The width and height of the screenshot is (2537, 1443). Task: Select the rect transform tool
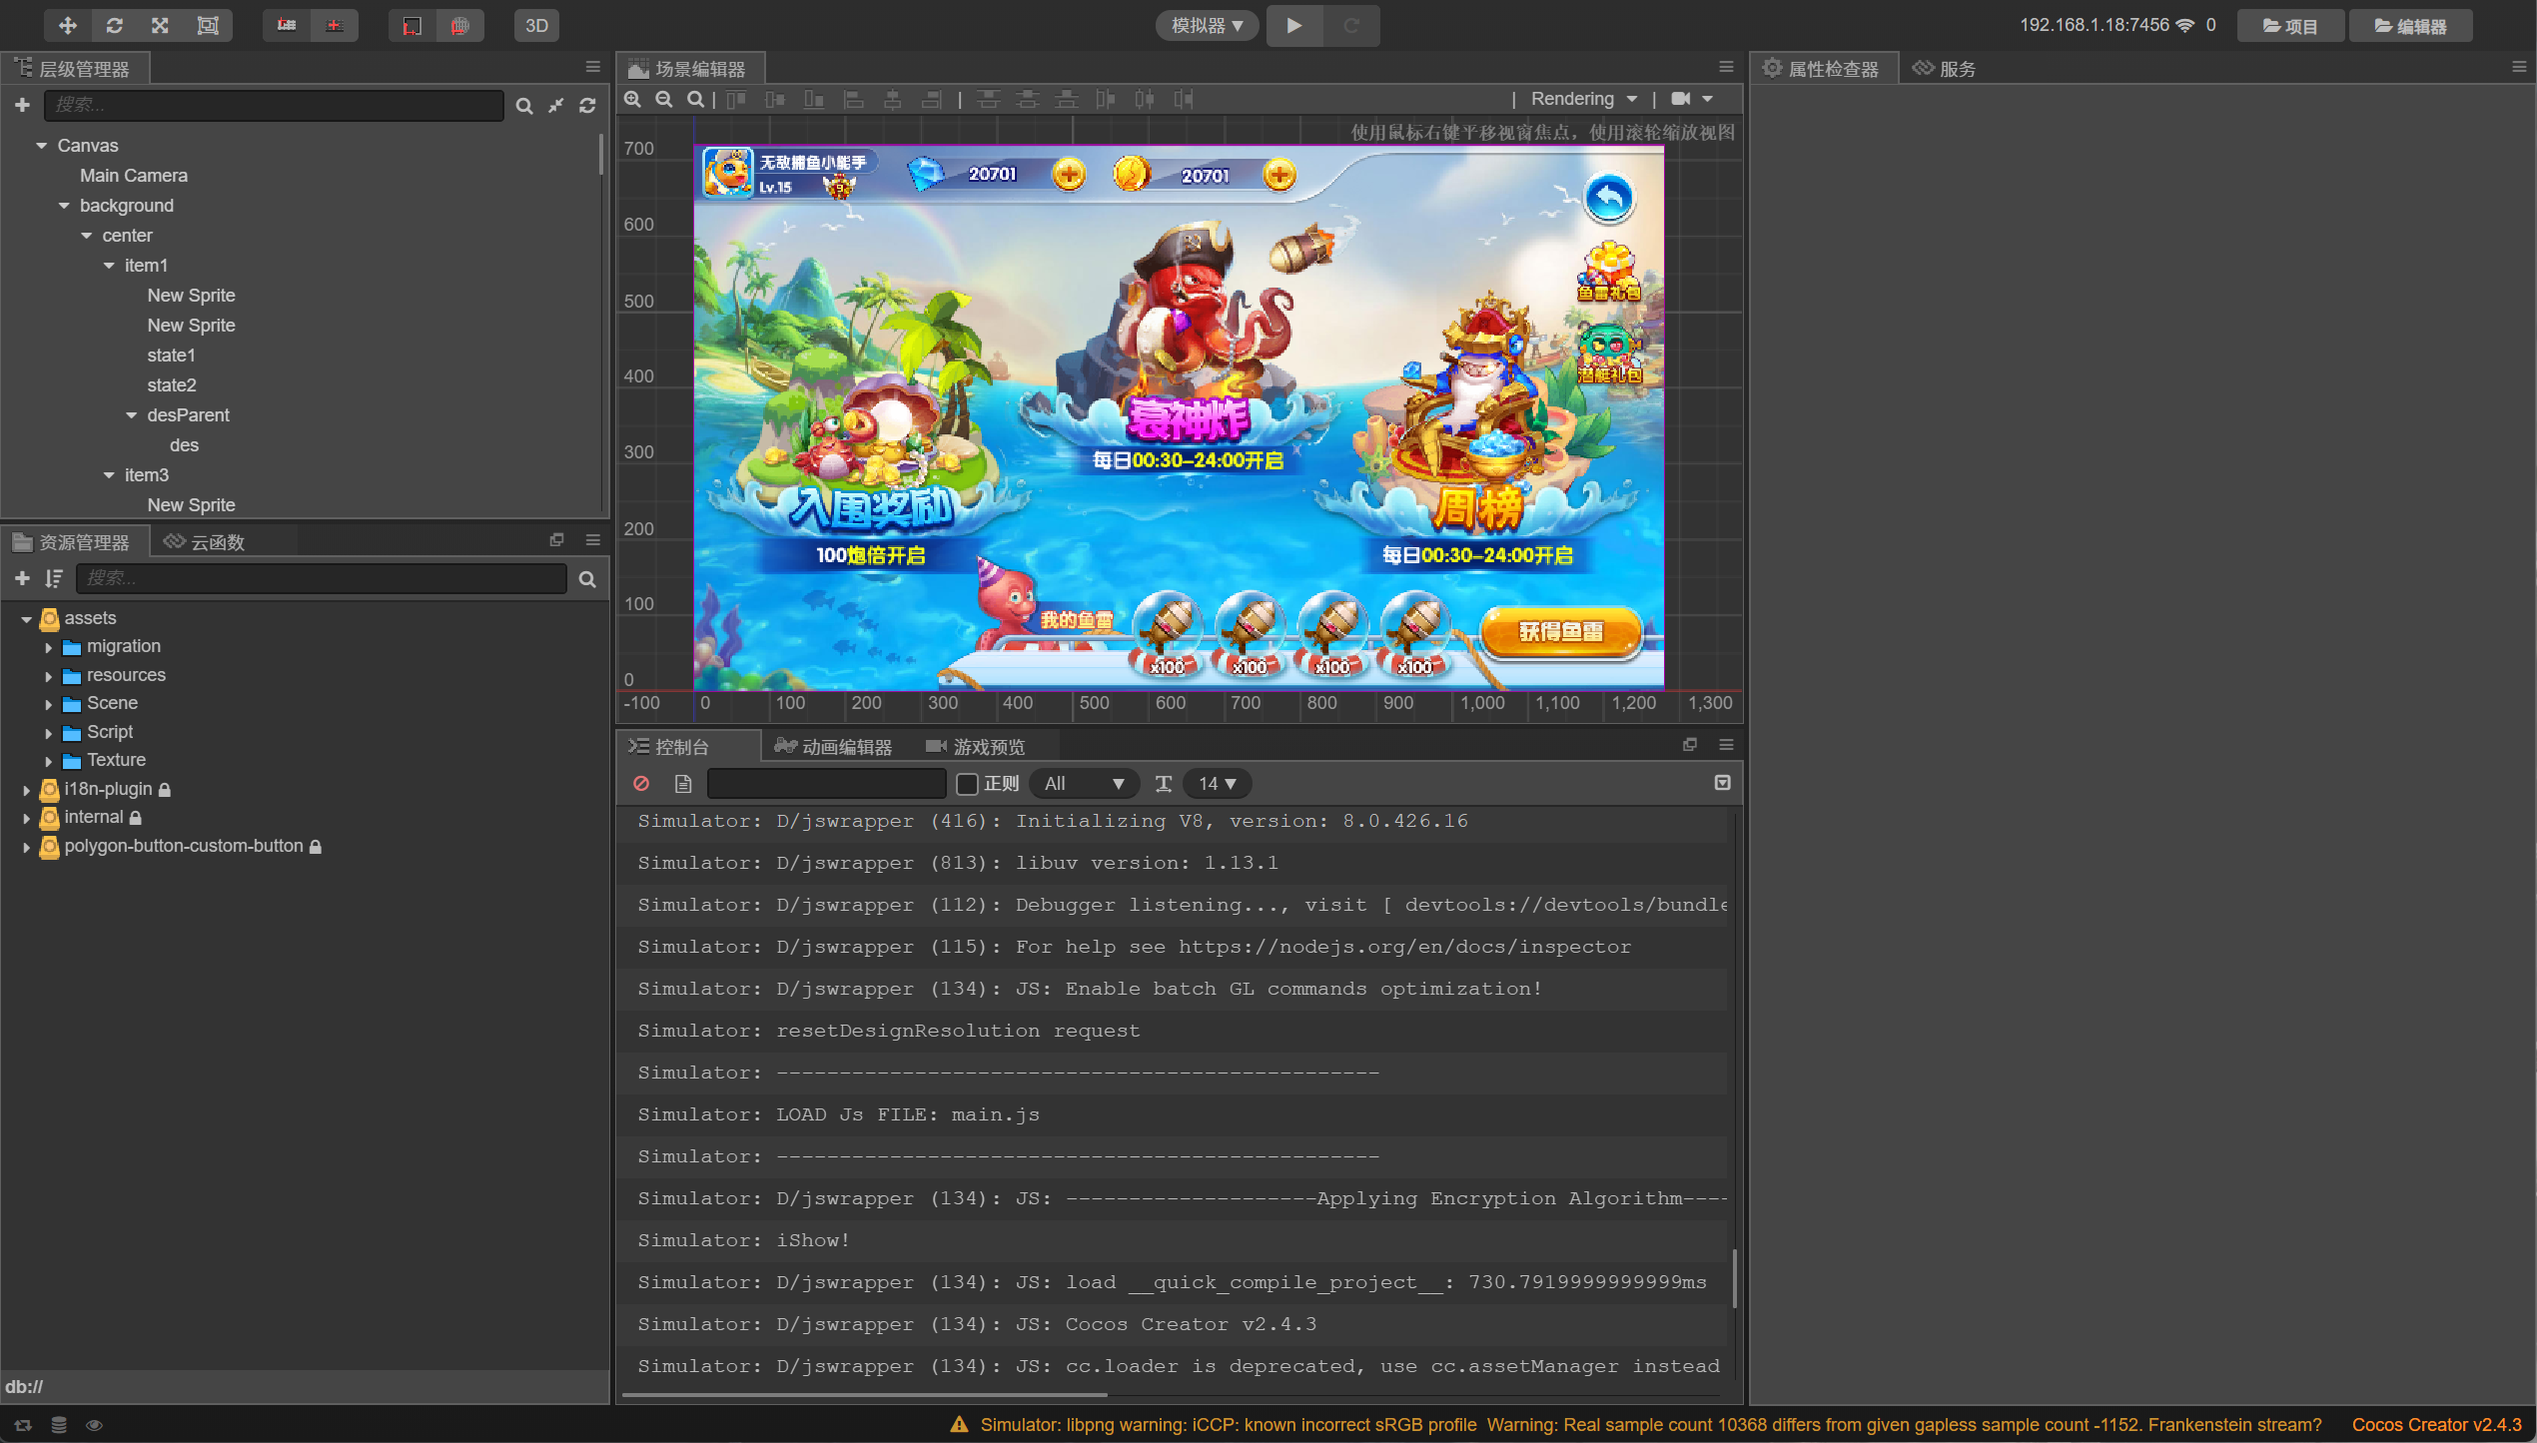[x=207, y=25]
